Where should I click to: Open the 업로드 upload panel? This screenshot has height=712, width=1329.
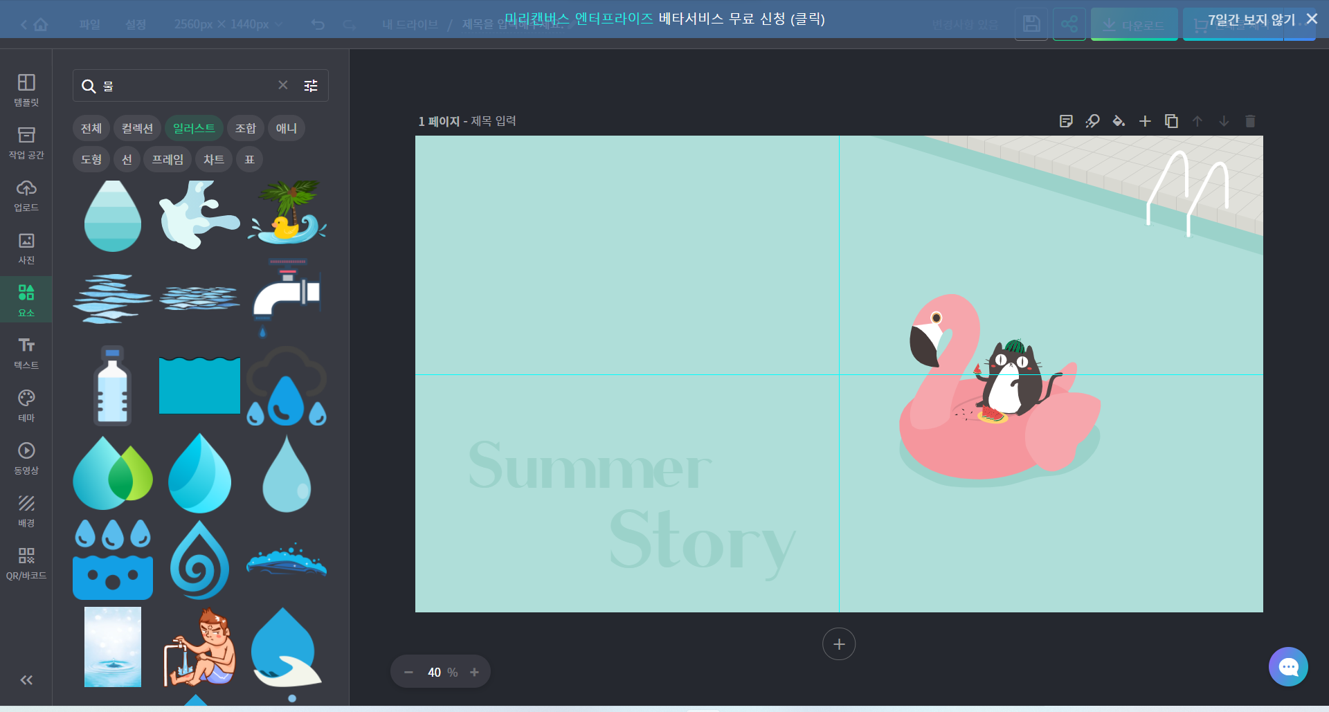(x=26, y=196)
